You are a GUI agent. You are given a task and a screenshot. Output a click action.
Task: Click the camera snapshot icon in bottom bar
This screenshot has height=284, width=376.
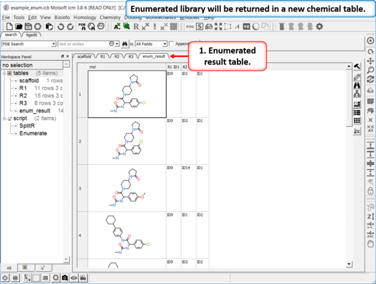[64, 278]
